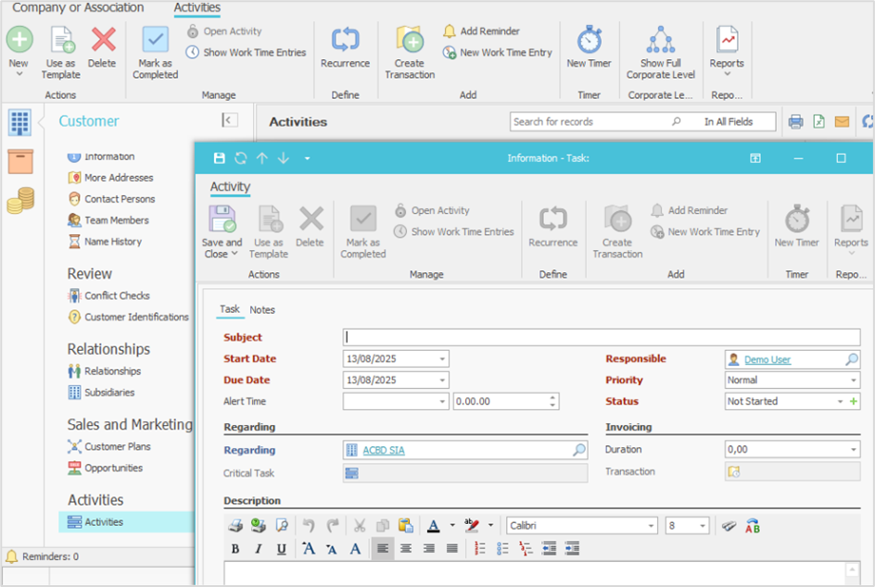875x587 pixels.
Task: Open the Calibri font name dropdown
Action: coord(652,526)
